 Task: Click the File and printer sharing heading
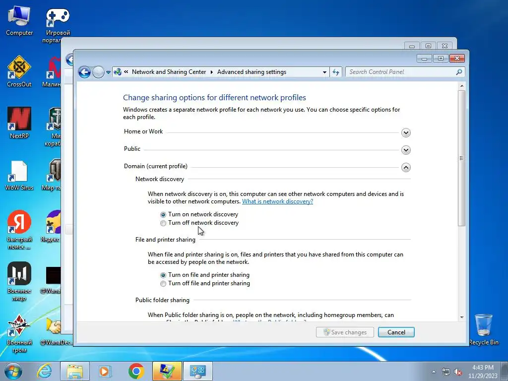(165, 240)
